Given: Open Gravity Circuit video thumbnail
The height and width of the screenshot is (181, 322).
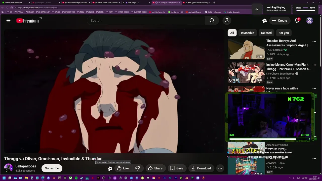Looking at the screenshot, I should (246, 166).
